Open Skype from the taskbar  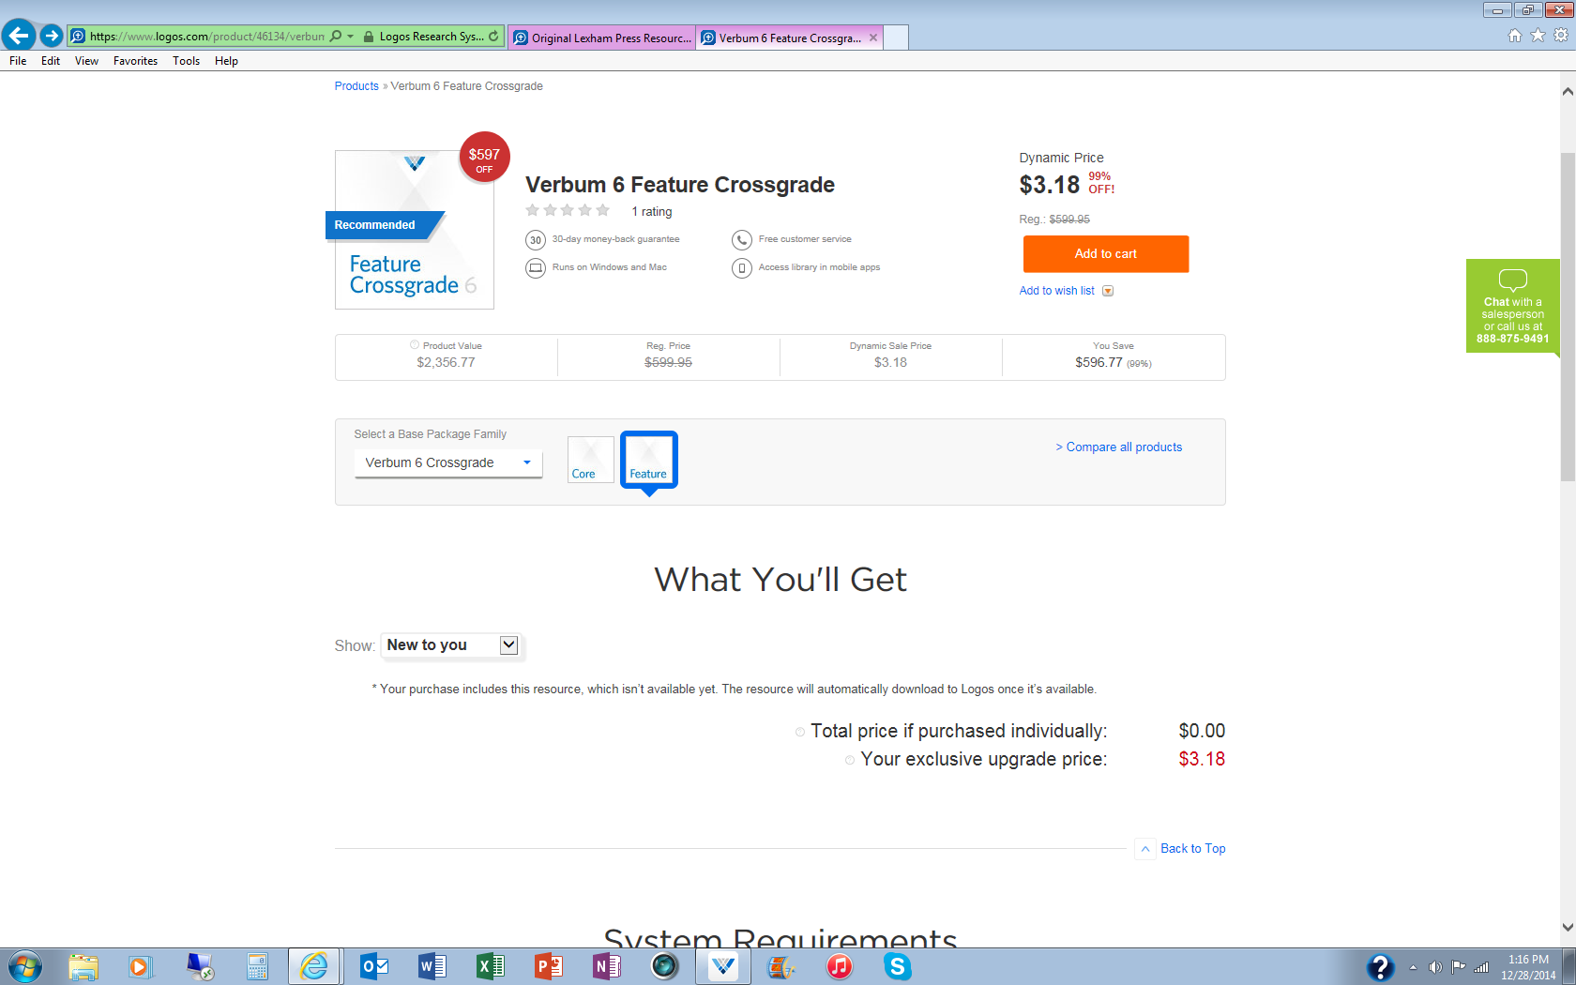click(x=898, y=966)
